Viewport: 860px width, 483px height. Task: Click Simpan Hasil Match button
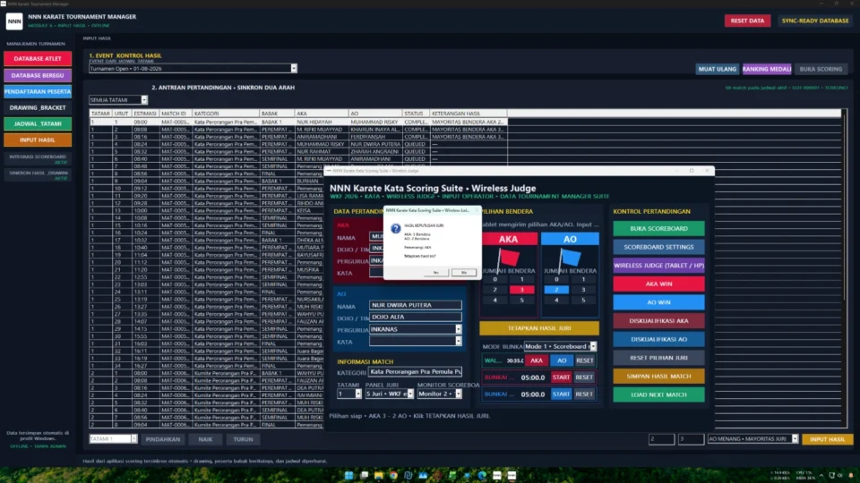click(658, 377)
